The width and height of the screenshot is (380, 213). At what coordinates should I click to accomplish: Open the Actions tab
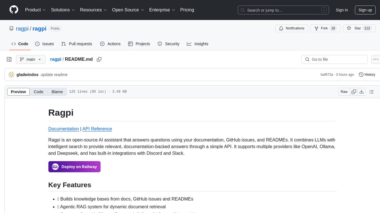point(110,44)
